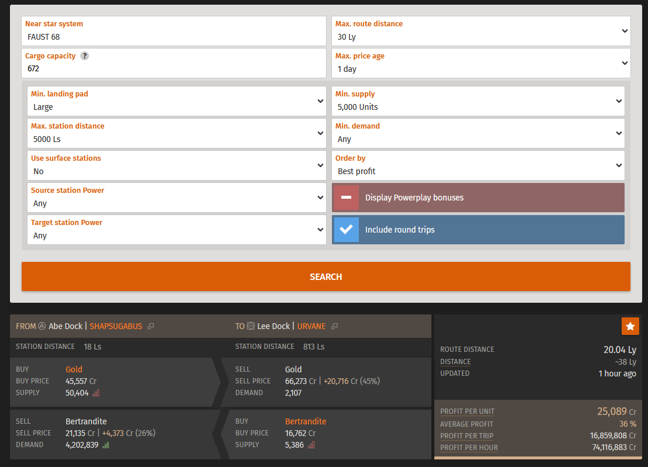
Task: Click the PROFIT PER TRIP label
Action: pyautogui.click(x=467, y=435)
